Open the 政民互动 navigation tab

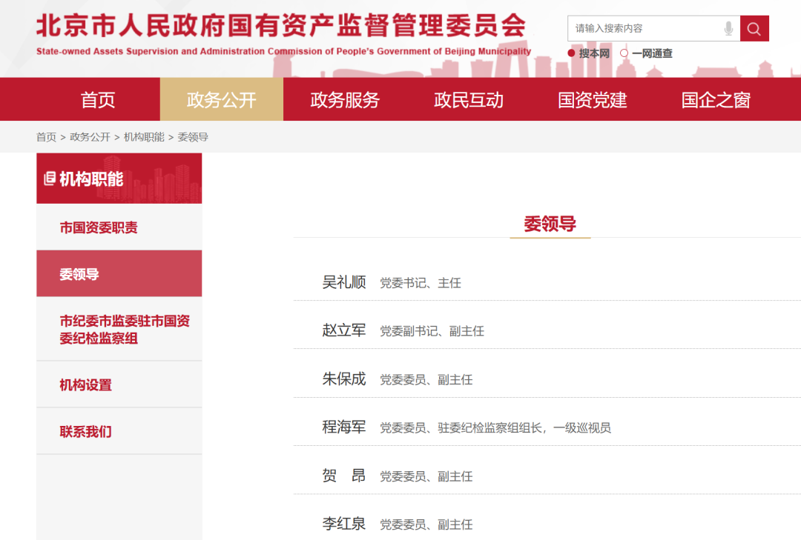click(x=469, y=99)
